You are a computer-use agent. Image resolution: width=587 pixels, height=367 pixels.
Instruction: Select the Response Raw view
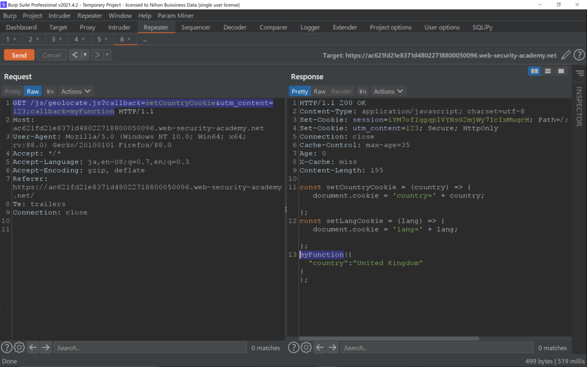(319, 92)
